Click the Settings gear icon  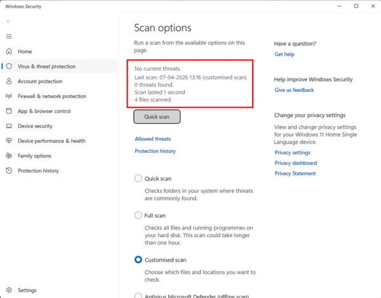(9, 290)
